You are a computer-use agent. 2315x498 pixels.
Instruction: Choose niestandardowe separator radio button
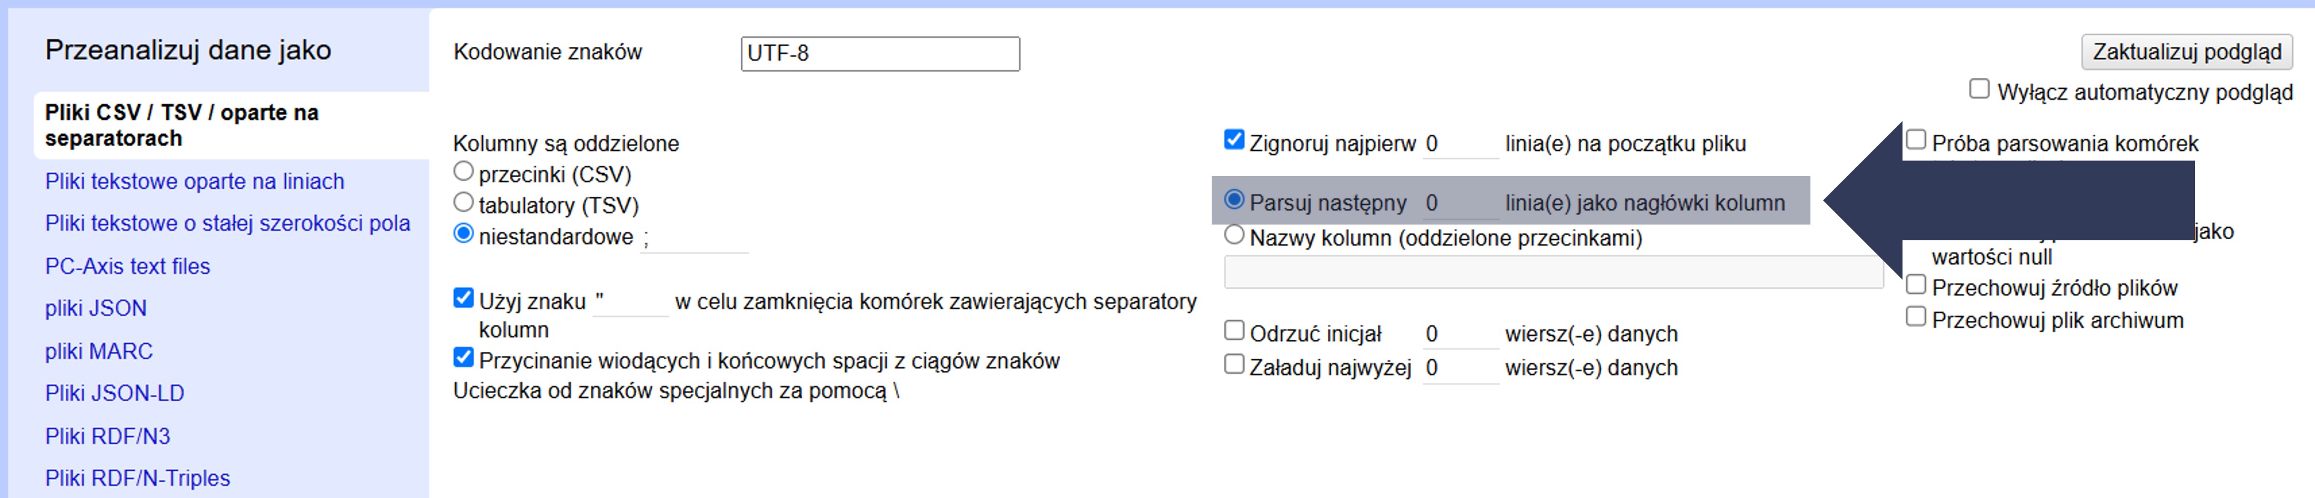pos(464,233)
